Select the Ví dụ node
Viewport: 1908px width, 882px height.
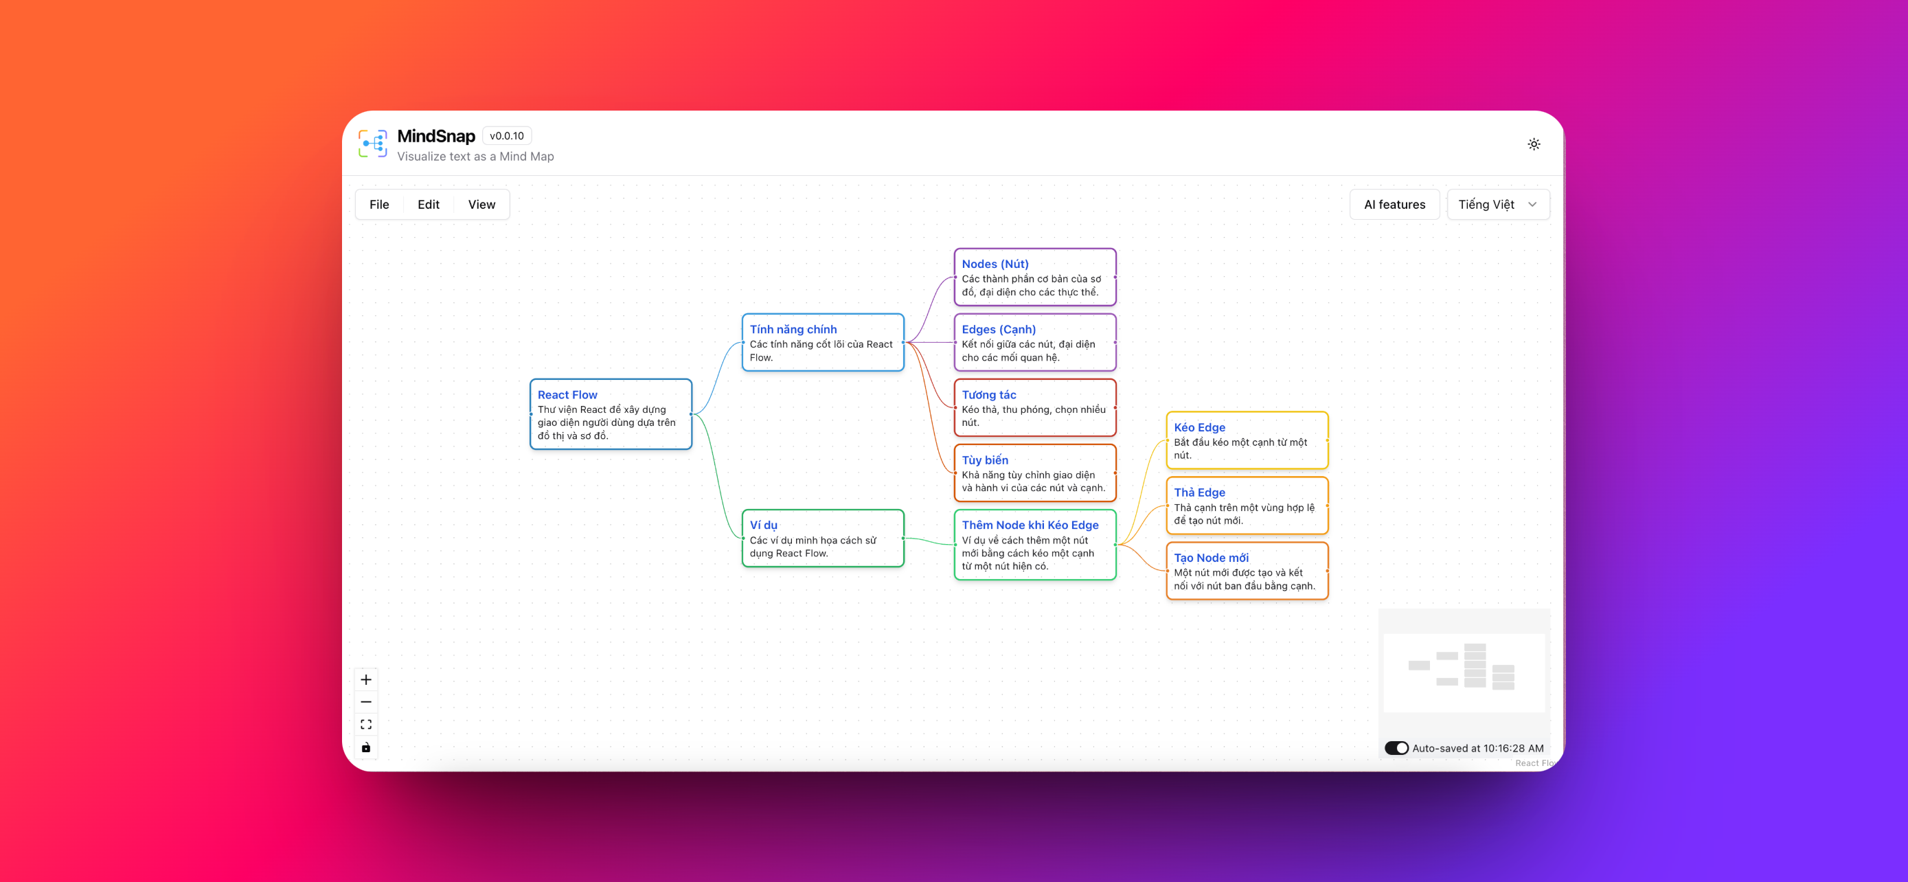[x=822, y=539]
